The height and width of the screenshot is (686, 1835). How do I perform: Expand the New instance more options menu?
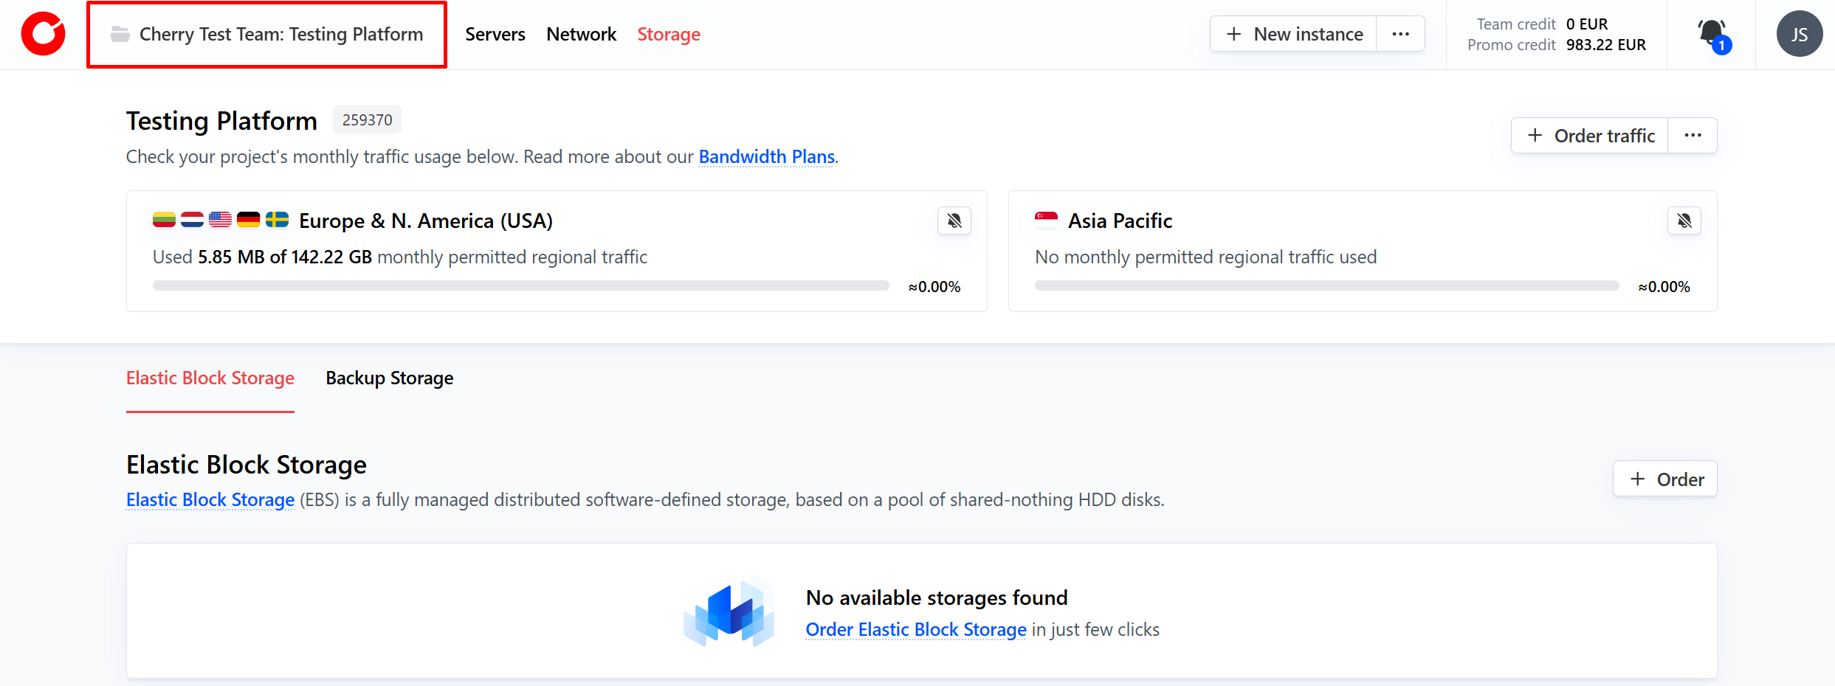coord(1400,34)
